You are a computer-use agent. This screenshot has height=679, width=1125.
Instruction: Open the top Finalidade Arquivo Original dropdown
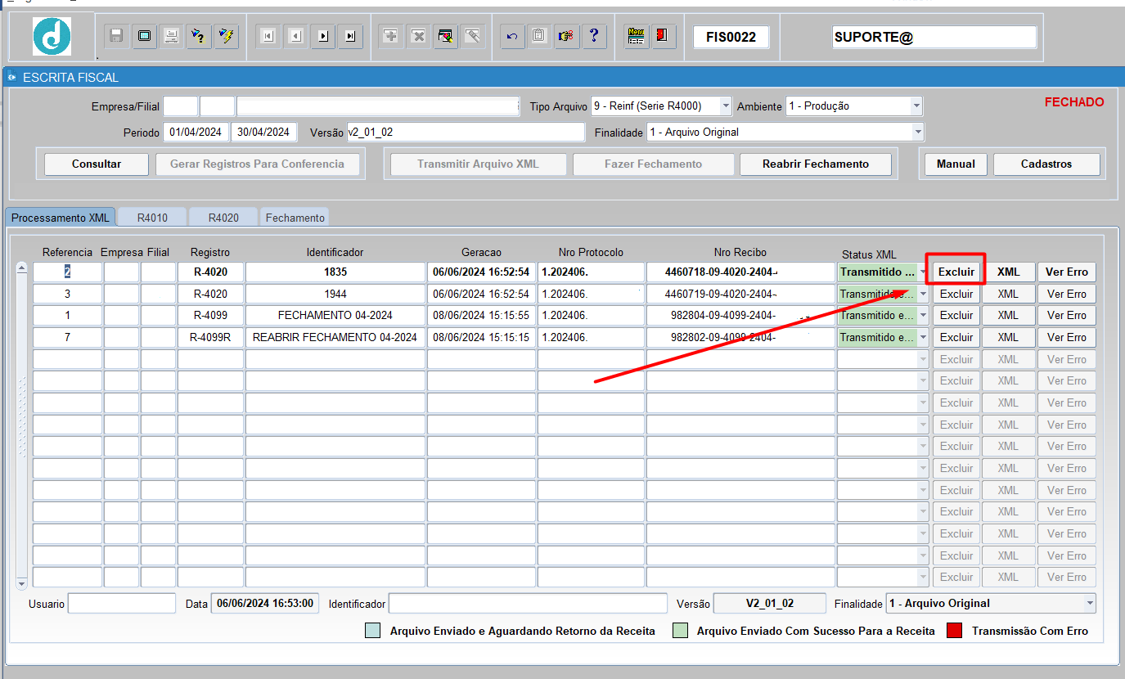(x=918, y=132)
